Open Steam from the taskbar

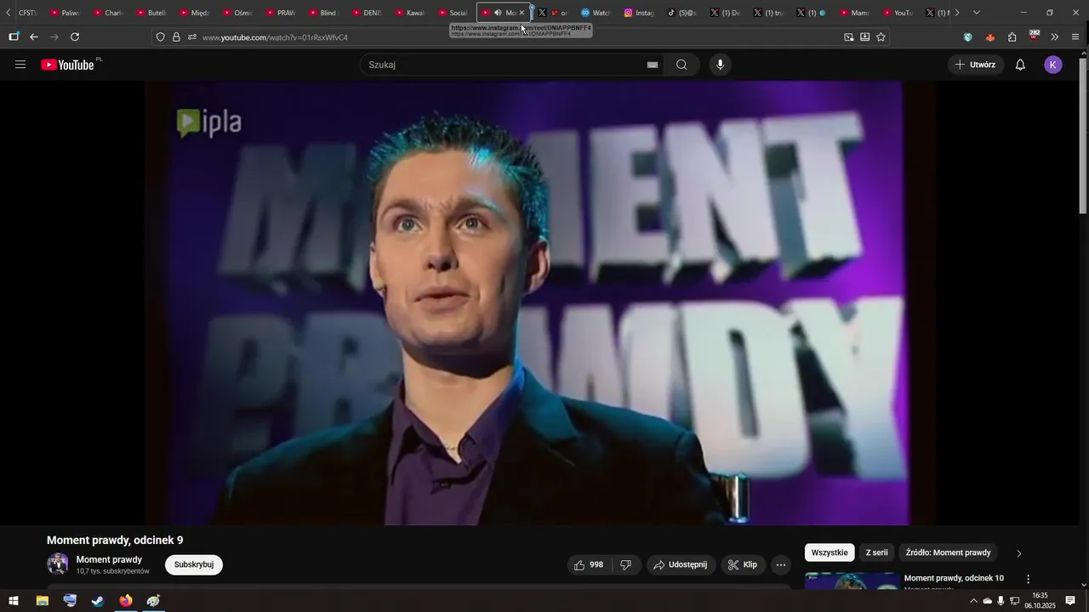pos(98,601)
